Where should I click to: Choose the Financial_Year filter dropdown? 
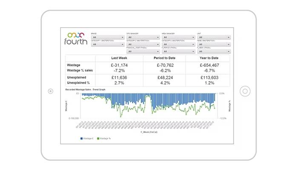[x=143, y=51]
